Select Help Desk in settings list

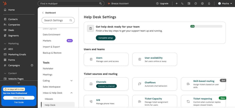pyautogui.click(x=58, y=105)
